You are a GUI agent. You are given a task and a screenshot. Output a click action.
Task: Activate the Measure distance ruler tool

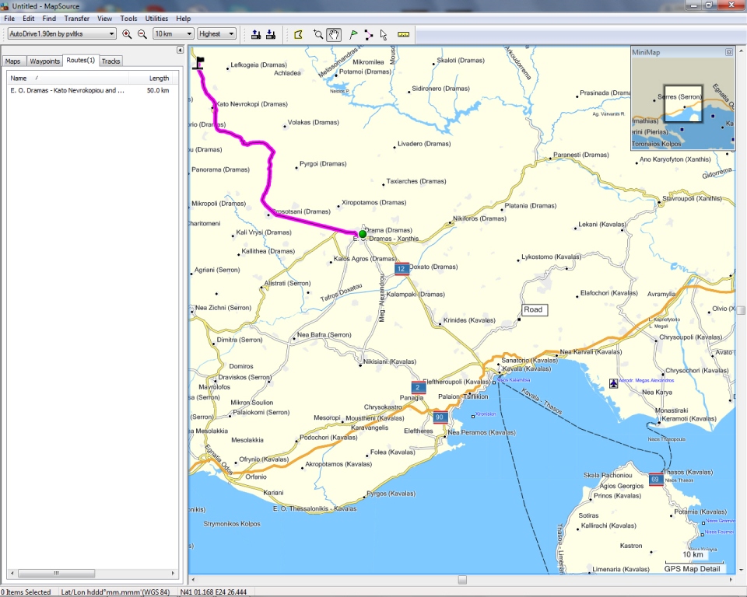click(x=403, y=34)
